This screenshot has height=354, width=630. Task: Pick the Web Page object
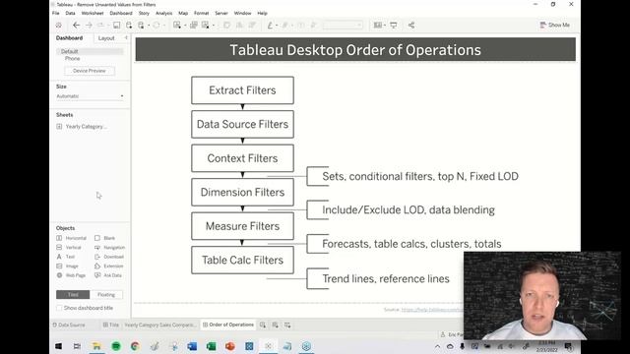tap(71, 275)
